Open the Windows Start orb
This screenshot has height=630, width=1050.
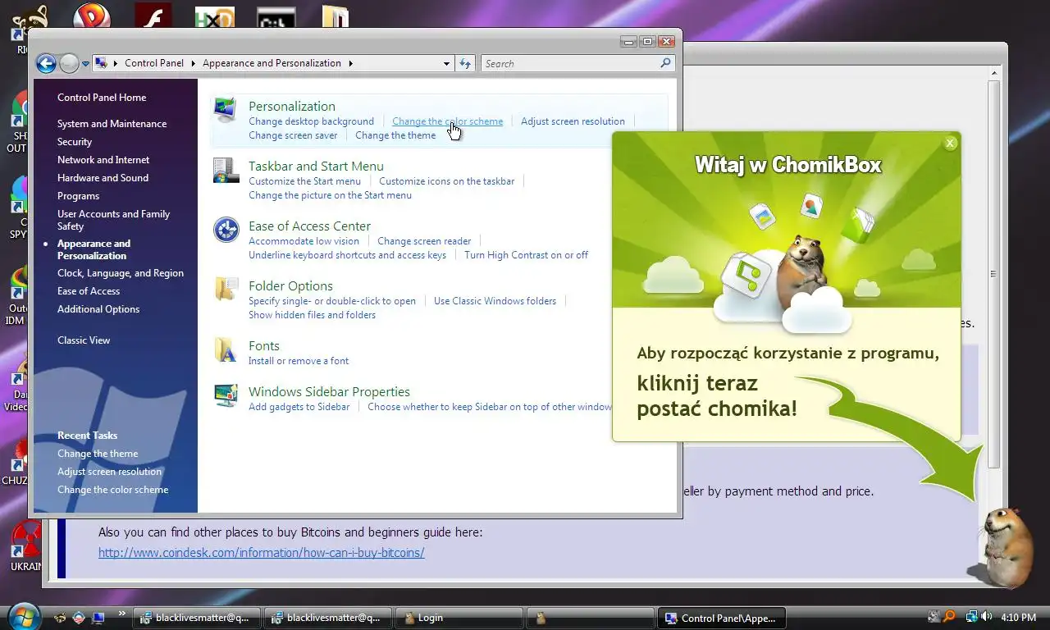(24, 617)
